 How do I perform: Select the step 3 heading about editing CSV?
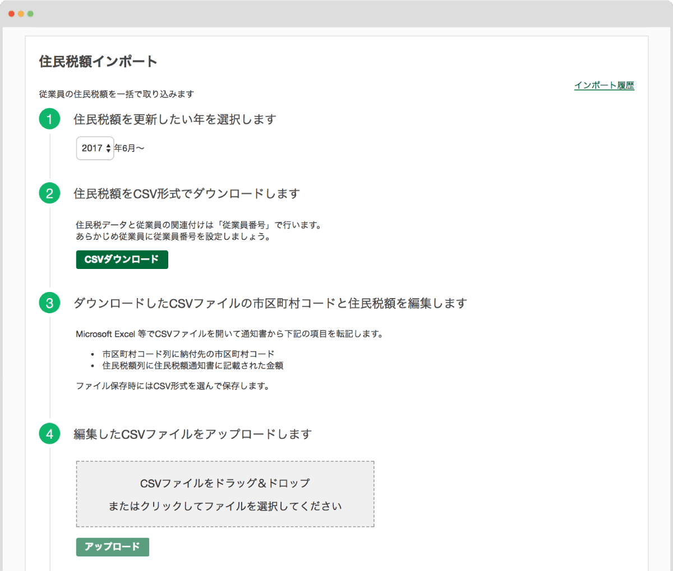(270, 304)
